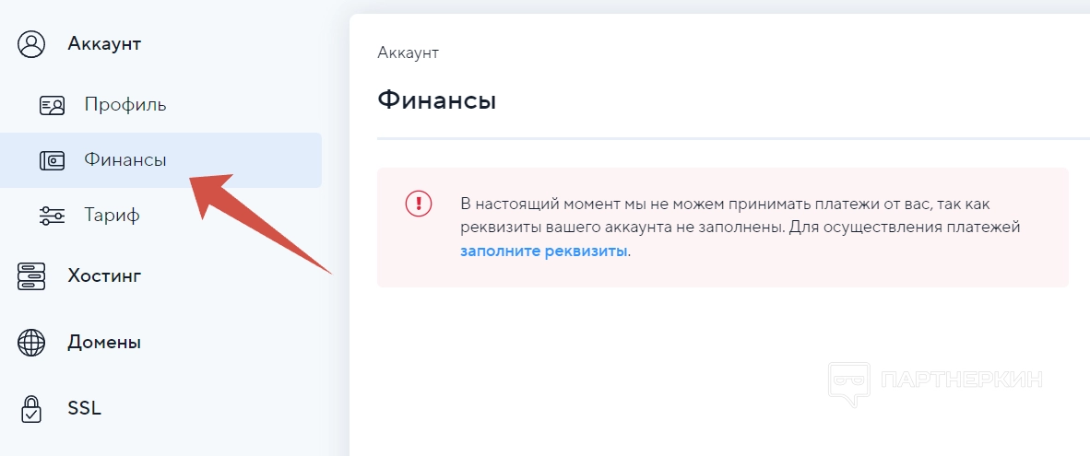
Task: Follow the 'заполните реквизиты' link
Action: click(x=544, y=251)
